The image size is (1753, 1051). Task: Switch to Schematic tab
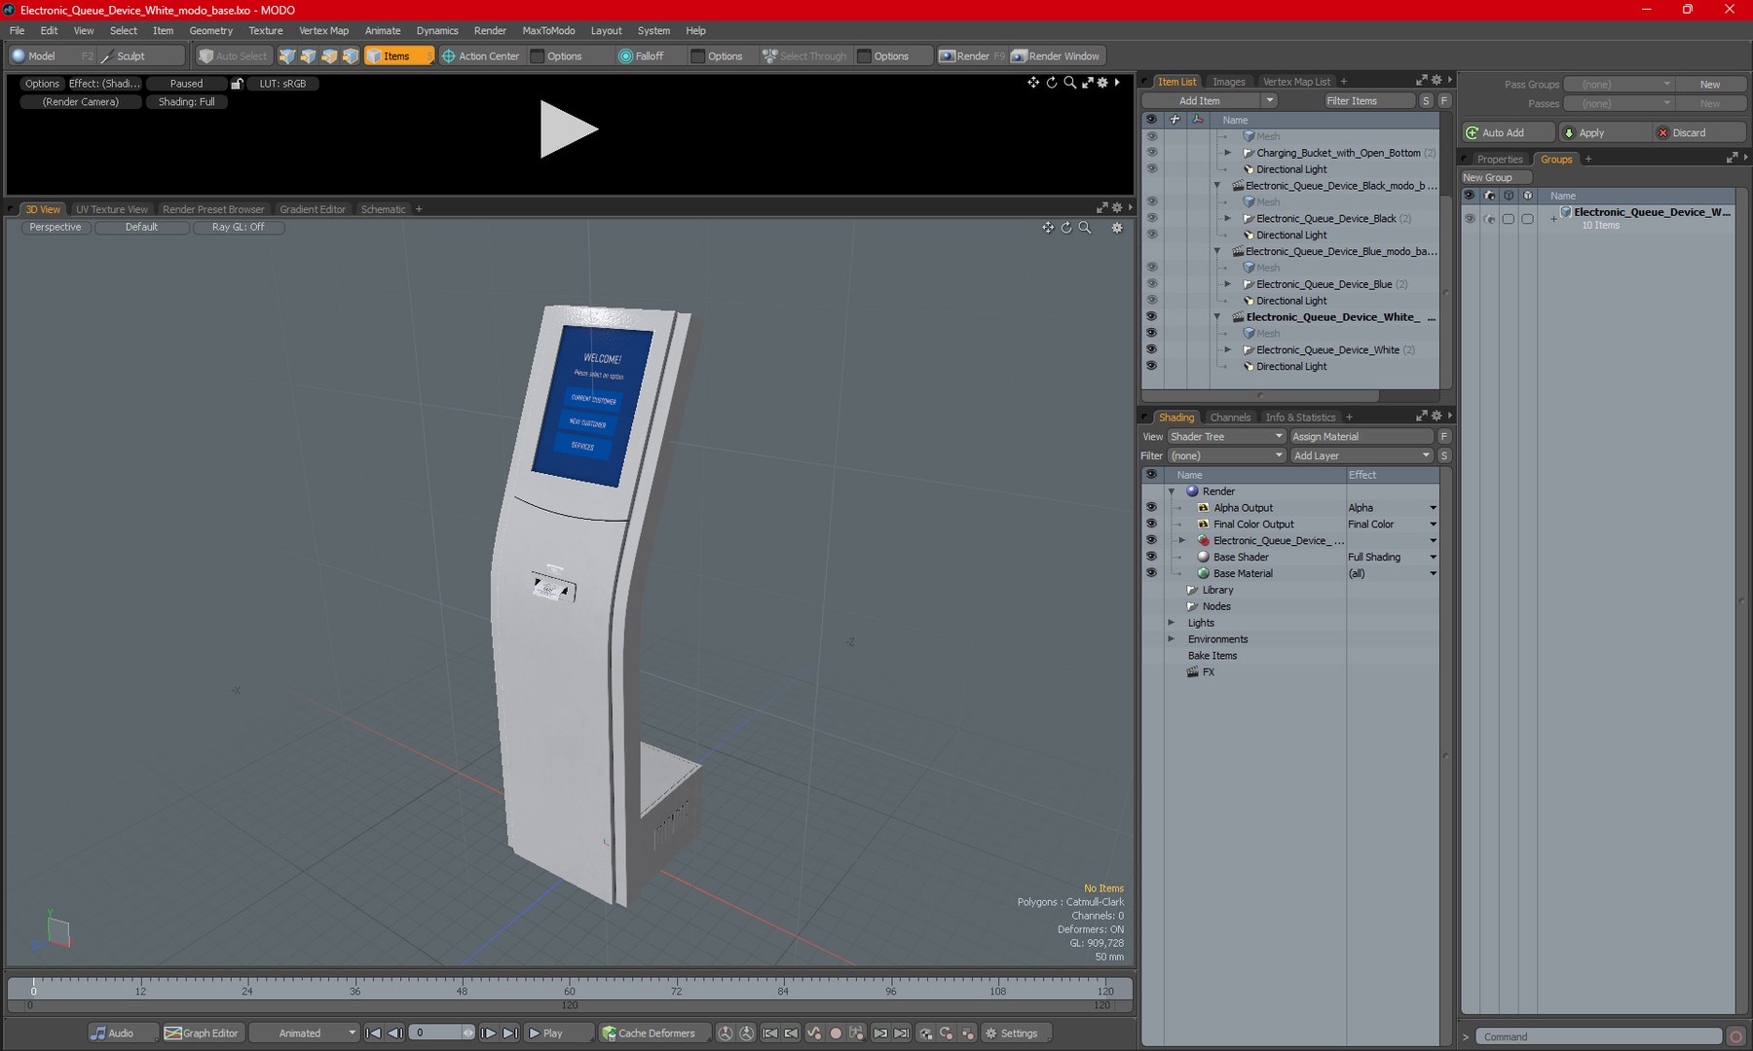[383, 209]
